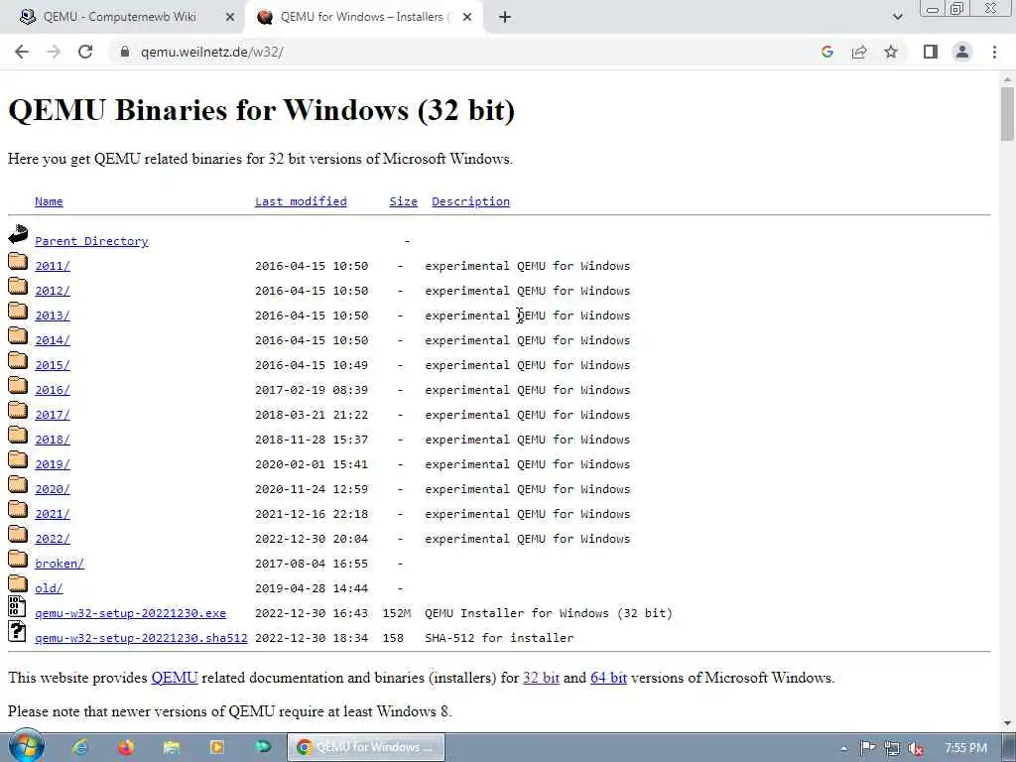Open the tab search chevron dropdown
The width and height of the screenshot is (1016, 762).
coord(897,18)
